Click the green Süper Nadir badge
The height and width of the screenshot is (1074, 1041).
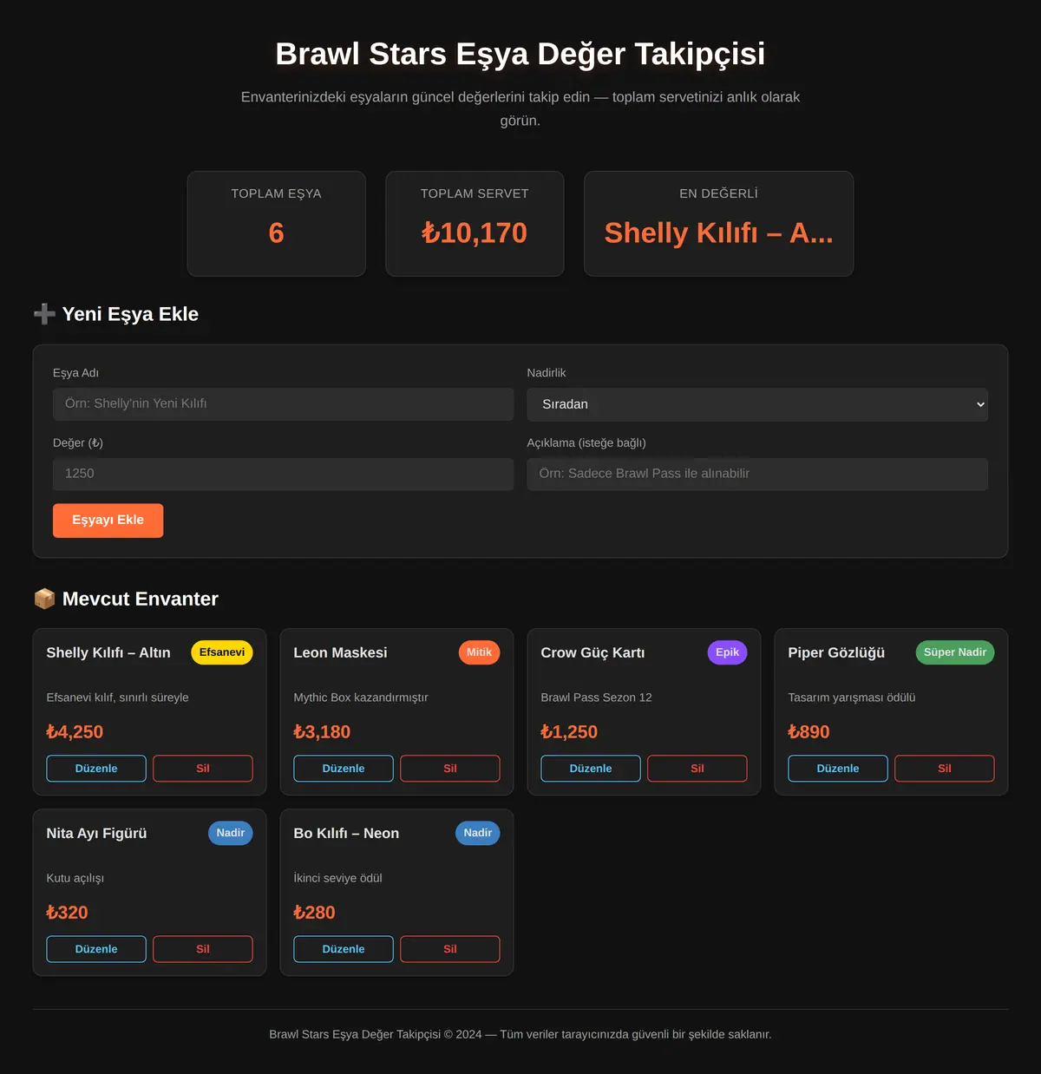point(955,652)
